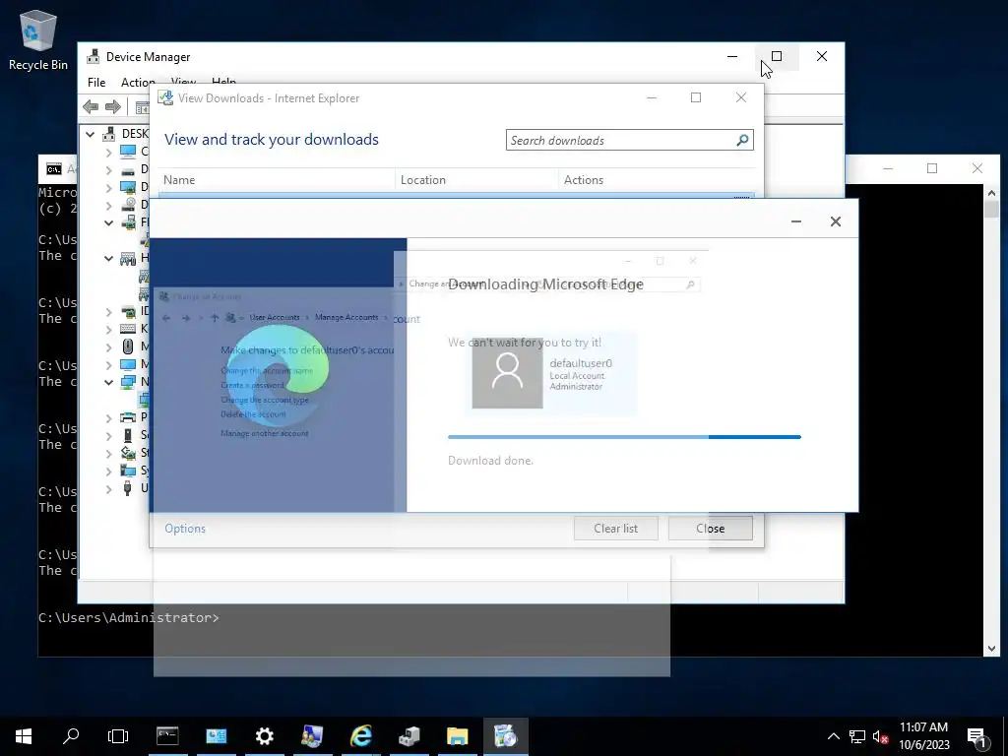Collapse the DESK root node in Device Manager

(x=90, y=134)
